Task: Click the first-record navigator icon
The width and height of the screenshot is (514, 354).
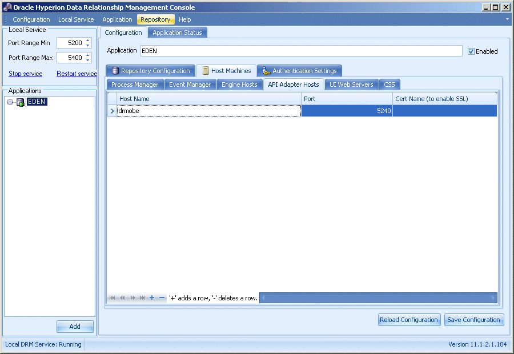Action: pos(112,297)
